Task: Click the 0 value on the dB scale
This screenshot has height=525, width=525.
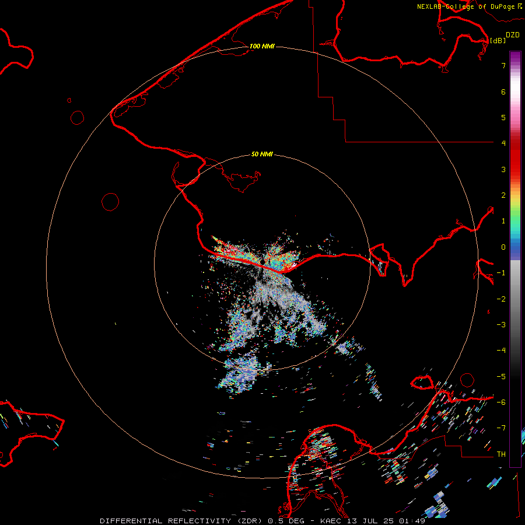Action: (x=503, y=247)
